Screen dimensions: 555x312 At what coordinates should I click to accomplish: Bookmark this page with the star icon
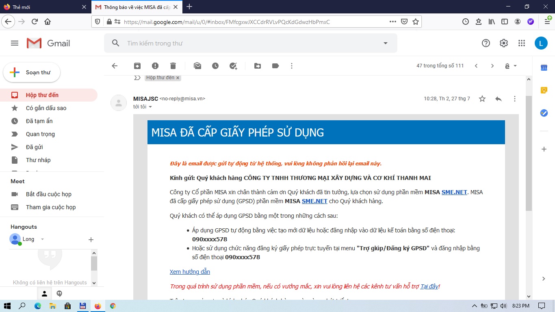click(416, 22)
